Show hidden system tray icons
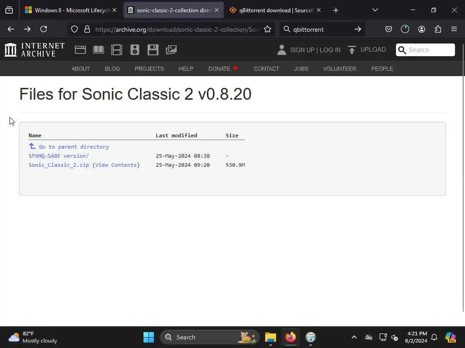Image resolution: width=465 pixels, height=348 pixels. (x=354, y=337)
